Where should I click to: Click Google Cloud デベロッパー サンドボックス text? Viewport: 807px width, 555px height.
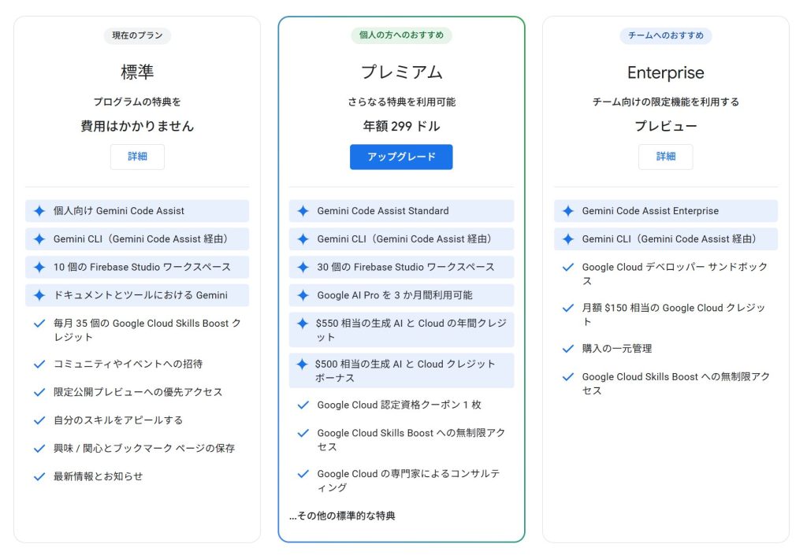(675, 274)
